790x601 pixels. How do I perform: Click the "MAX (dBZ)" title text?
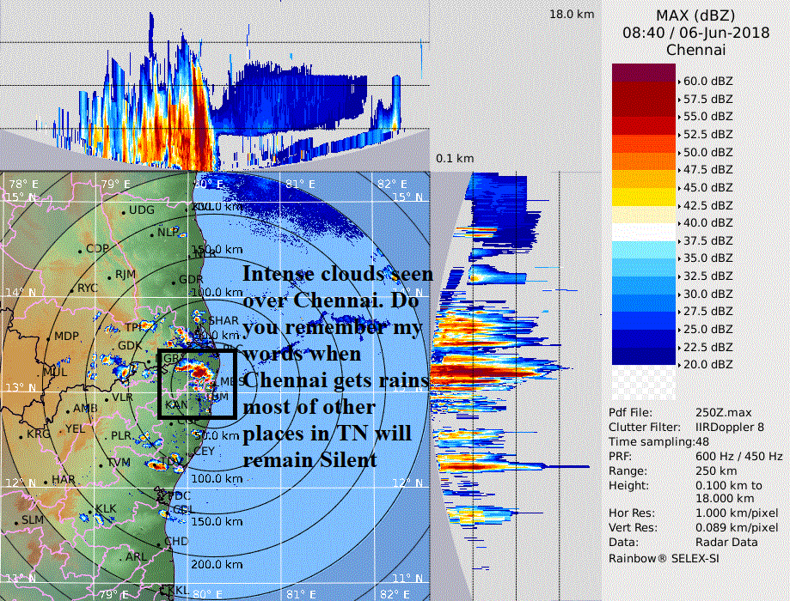tap(695, 16)
